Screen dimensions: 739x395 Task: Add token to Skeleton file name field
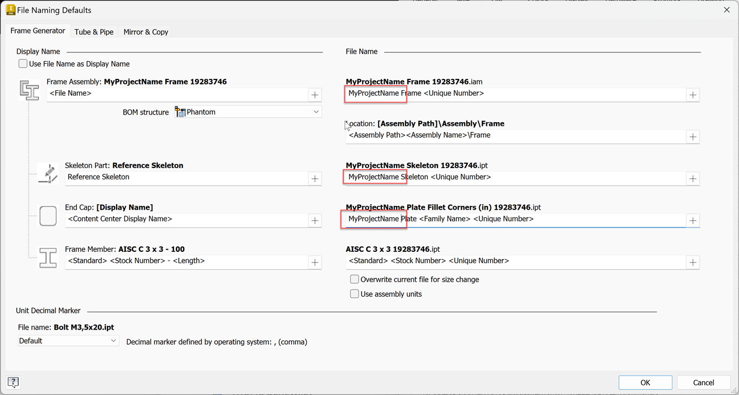coord(693,178)
